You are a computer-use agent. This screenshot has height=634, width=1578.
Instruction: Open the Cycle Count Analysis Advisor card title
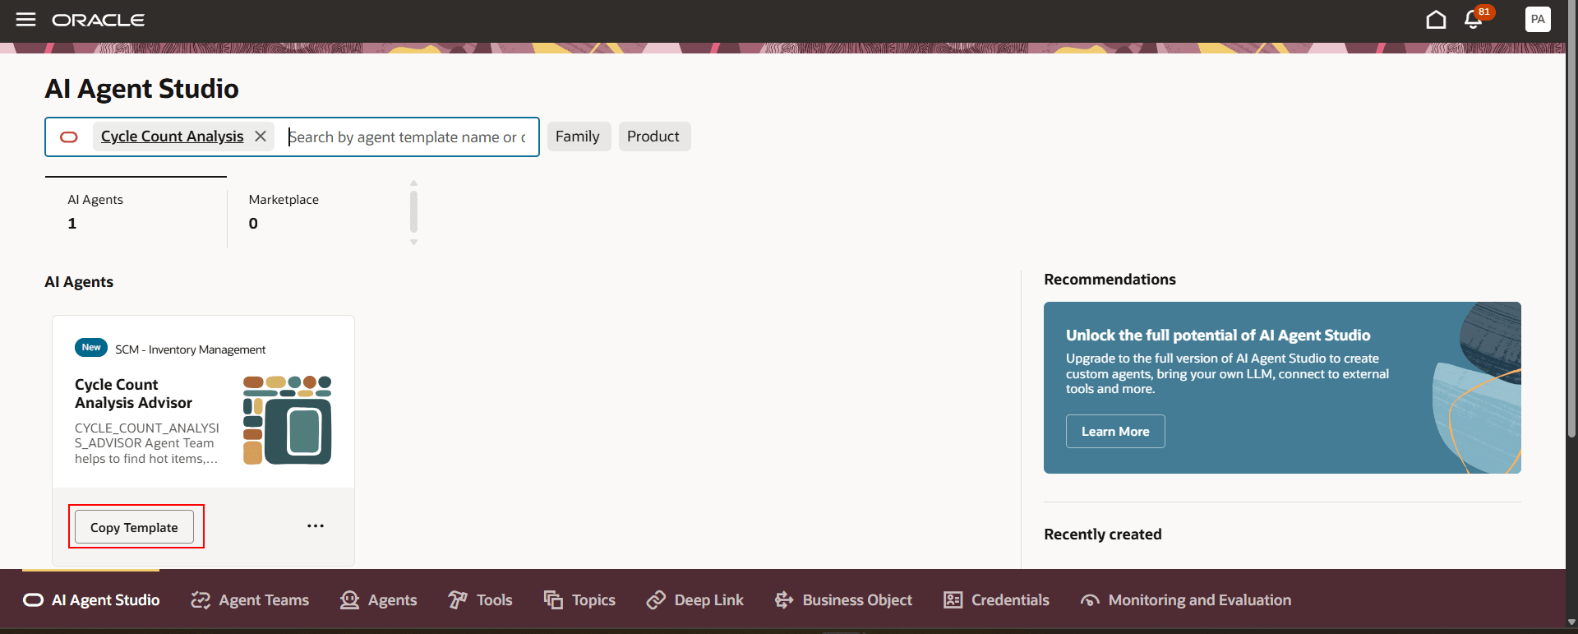pyautogui.click(x=133, y=394)
